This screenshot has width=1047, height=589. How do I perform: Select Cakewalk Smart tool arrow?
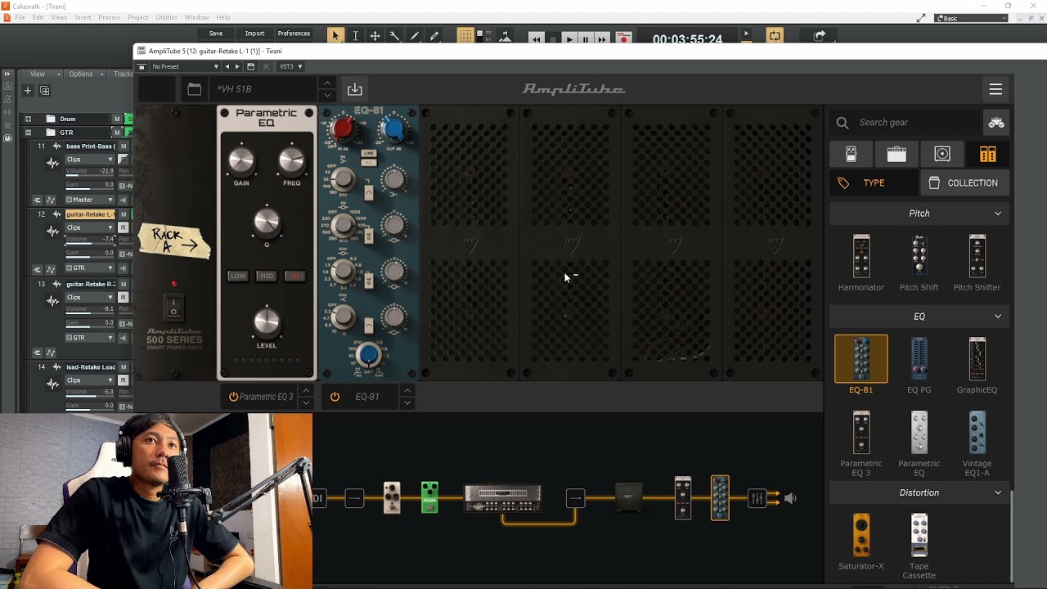(335, 35)
